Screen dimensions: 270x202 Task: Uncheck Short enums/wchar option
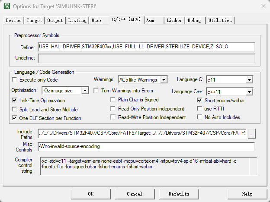[x=199, y=100]
